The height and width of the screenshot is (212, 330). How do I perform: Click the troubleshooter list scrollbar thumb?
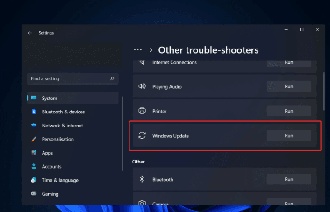pyautogui.click(x=324, y=91)
